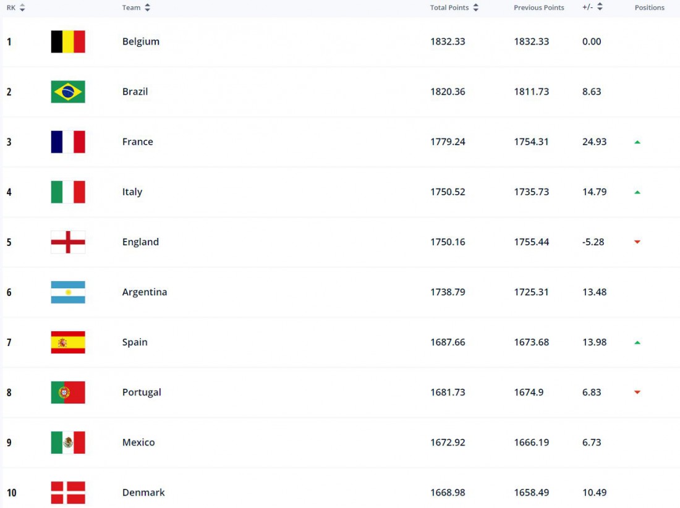Viewport: 680px width, 508px height.
Task: Click the Argentina flag icon
Action: point(68,292)
